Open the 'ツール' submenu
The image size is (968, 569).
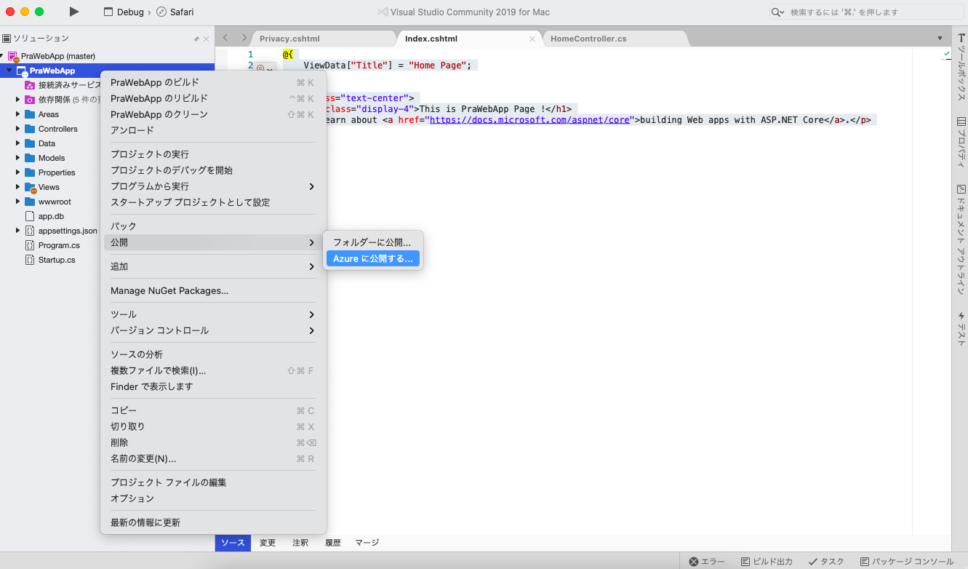213,314
